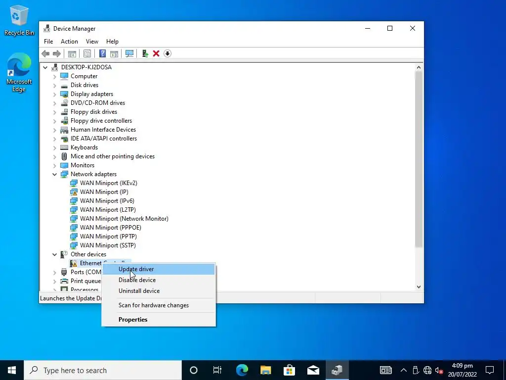
Task: Select WAN Miniport (L2TP) adapter
Action: (108, 210)
